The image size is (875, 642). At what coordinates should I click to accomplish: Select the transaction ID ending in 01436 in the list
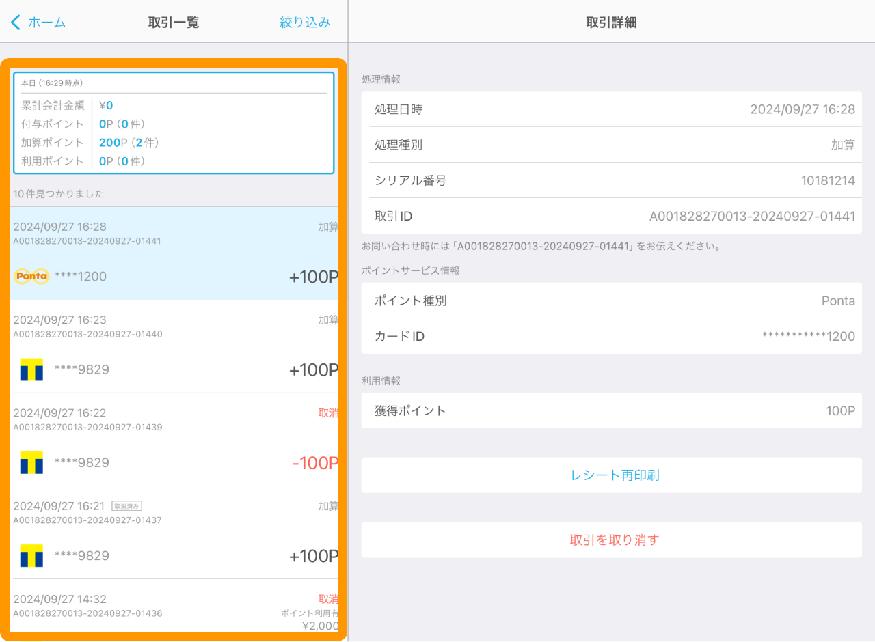87,613
